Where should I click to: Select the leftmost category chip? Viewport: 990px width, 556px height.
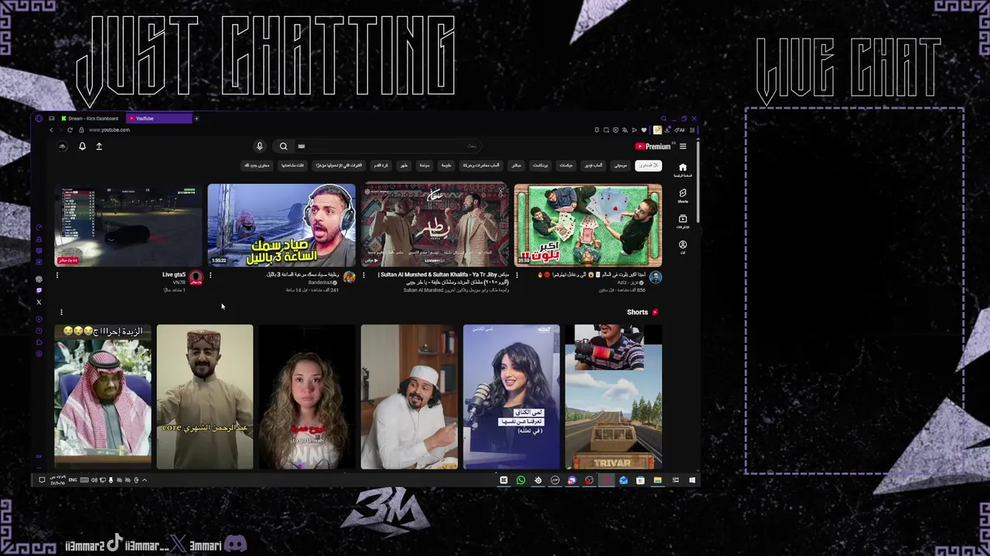258,165
